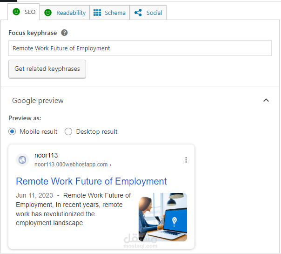Click the blue Remote Work Future title link

[x=91, y=181]
